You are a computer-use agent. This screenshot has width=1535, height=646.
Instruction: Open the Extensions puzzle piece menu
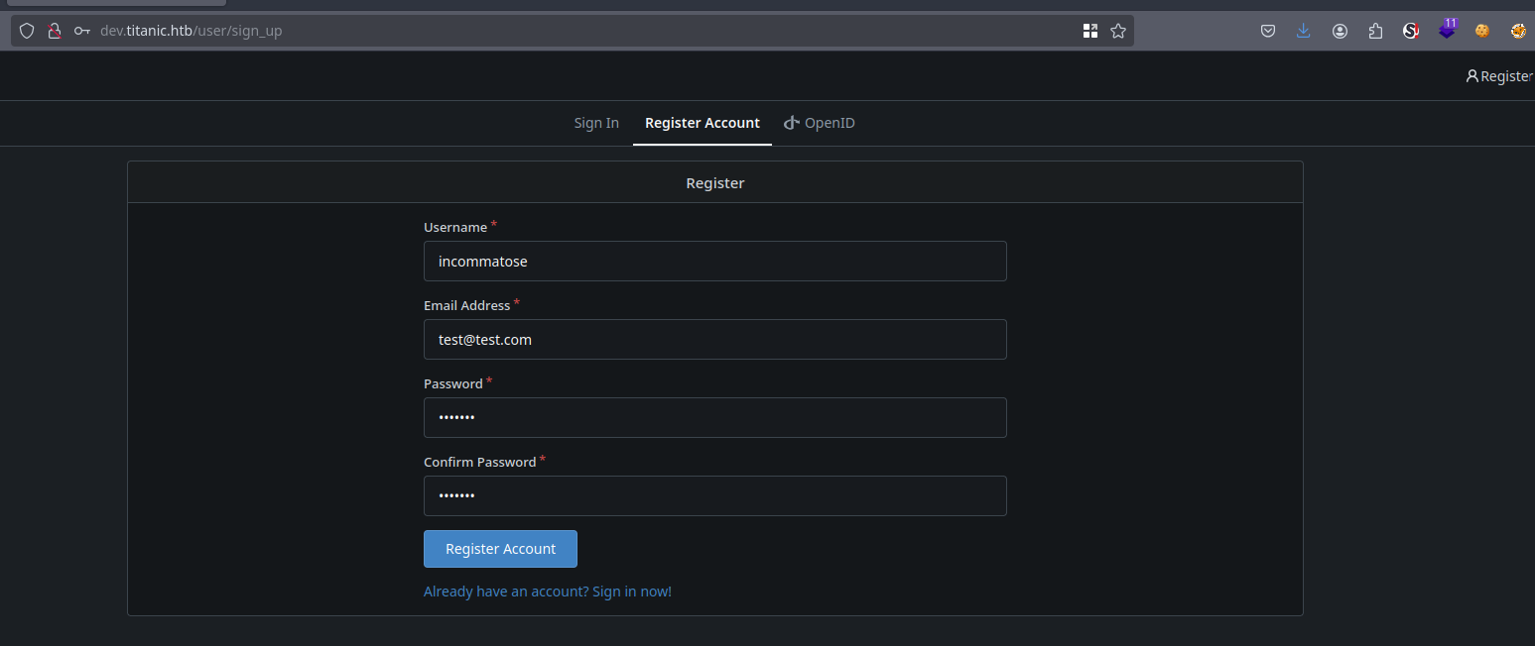click(1375, 31)
